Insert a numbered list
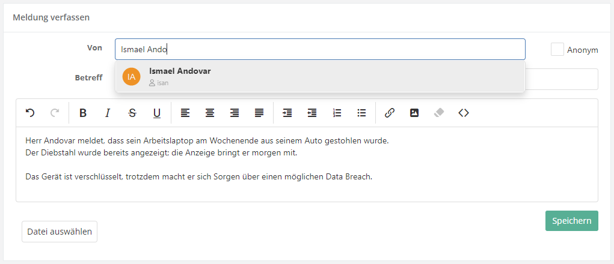Image resolution: width=614 pixels, height=264 pixels. [x=337, y=113]
